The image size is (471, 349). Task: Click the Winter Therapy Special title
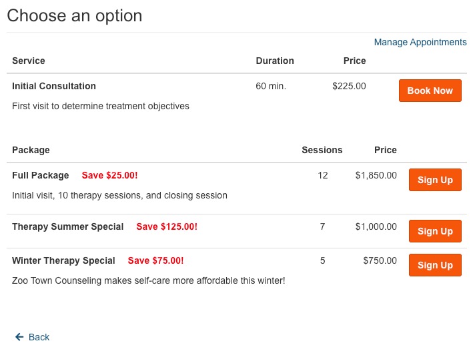(63, 260)
